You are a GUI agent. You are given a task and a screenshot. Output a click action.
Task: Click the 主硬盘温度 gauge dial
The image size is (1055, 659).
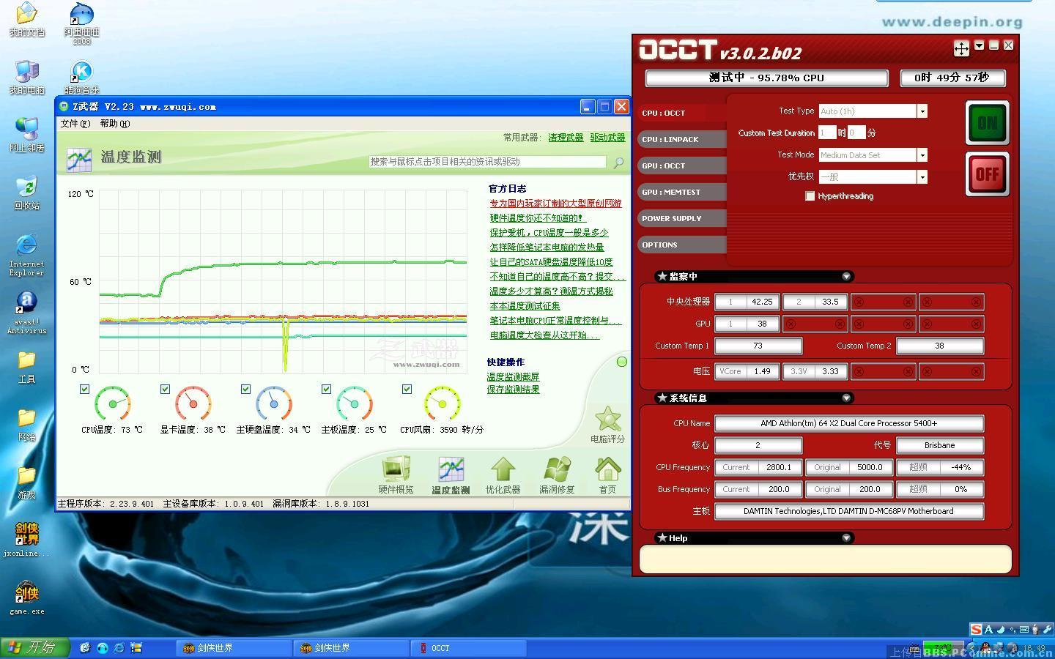click(274, 403)
